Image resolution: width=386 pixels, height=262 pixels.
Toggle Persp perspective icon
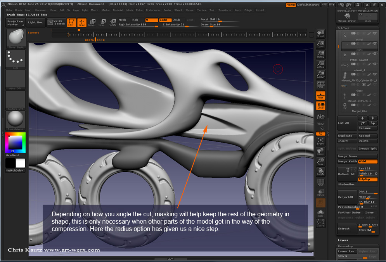pyautogui.click(x=320, y=84)
